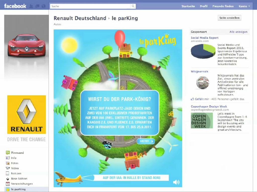The width and height of the screenshot is (257, 192).
Task: Open the Social Media Report ad link
Action: coord(204,38)
